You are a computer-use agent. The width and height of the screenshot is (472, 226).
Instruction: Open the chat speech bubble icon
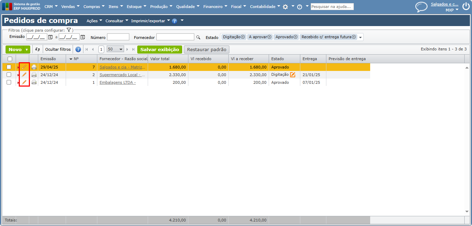421,7
